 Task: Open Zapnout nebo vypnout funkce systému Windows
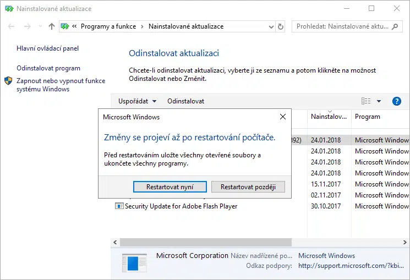(61, 85)
